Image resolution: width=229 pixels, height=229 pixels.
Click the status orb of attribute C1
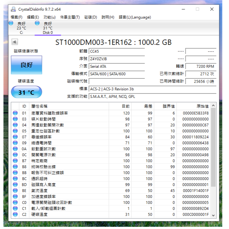[15, 209]
